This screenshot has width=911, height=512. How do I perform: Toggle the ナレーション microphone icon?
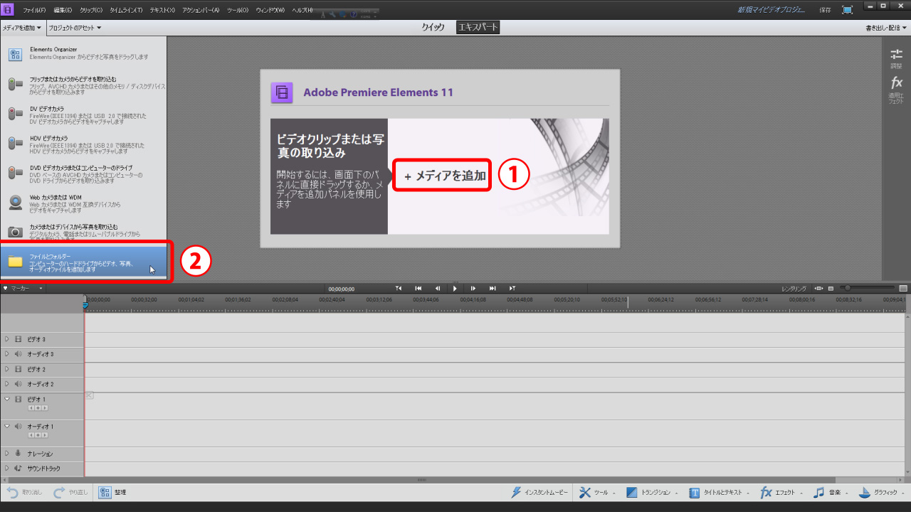19,453
